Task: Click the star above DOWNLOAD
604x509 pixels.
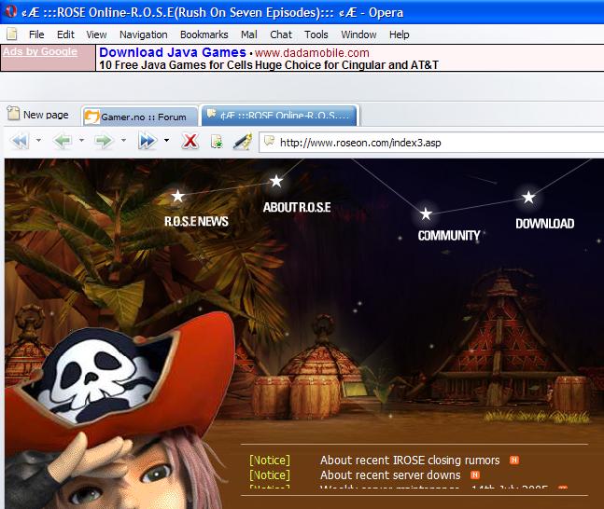Action: [528, 198]
